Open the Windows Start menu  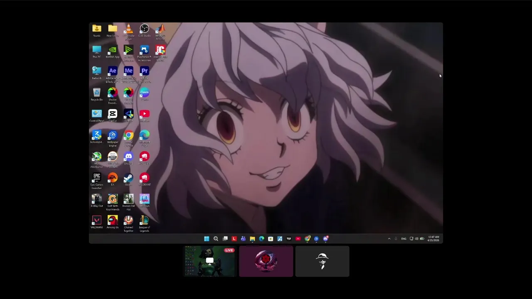[x=207, y=239]
